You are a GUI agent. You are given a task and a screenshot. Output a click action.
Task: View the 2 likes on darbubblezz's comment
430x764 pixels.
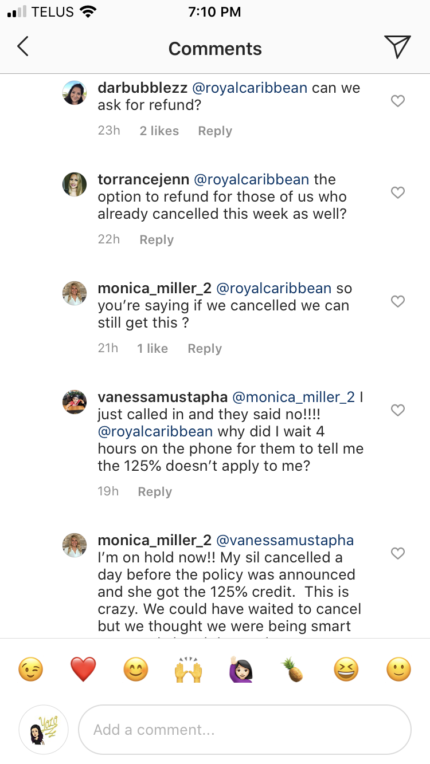159,131
